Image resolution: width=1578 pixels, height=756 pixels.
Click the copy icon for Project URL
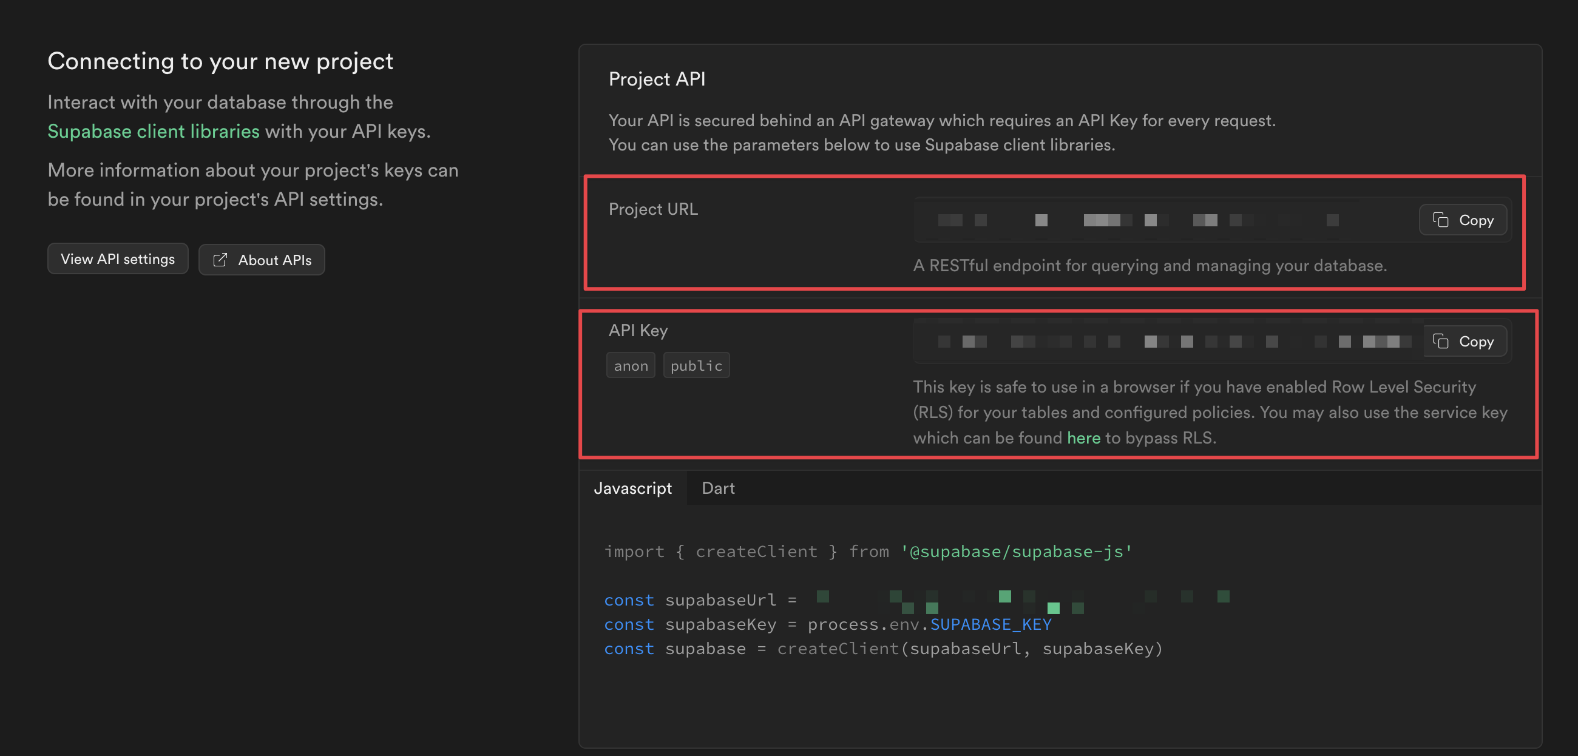(x=1440, y=219)
